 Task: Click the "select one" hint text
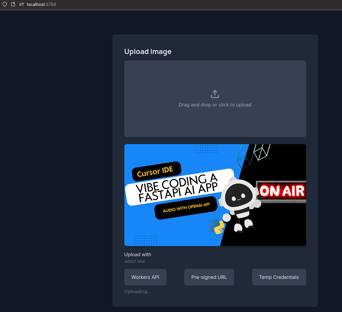pyautogui.click(x=135, y=261)
